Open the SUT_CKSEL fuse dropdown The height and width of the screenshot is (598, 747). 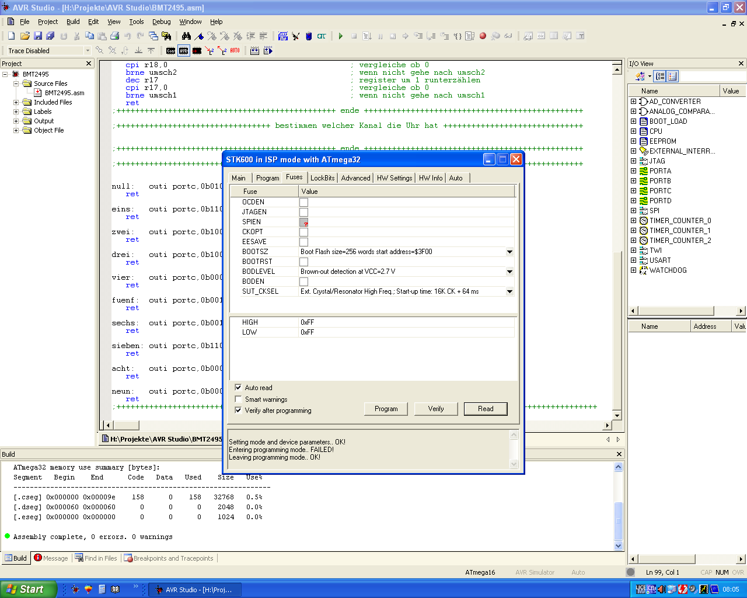point(509,291)
